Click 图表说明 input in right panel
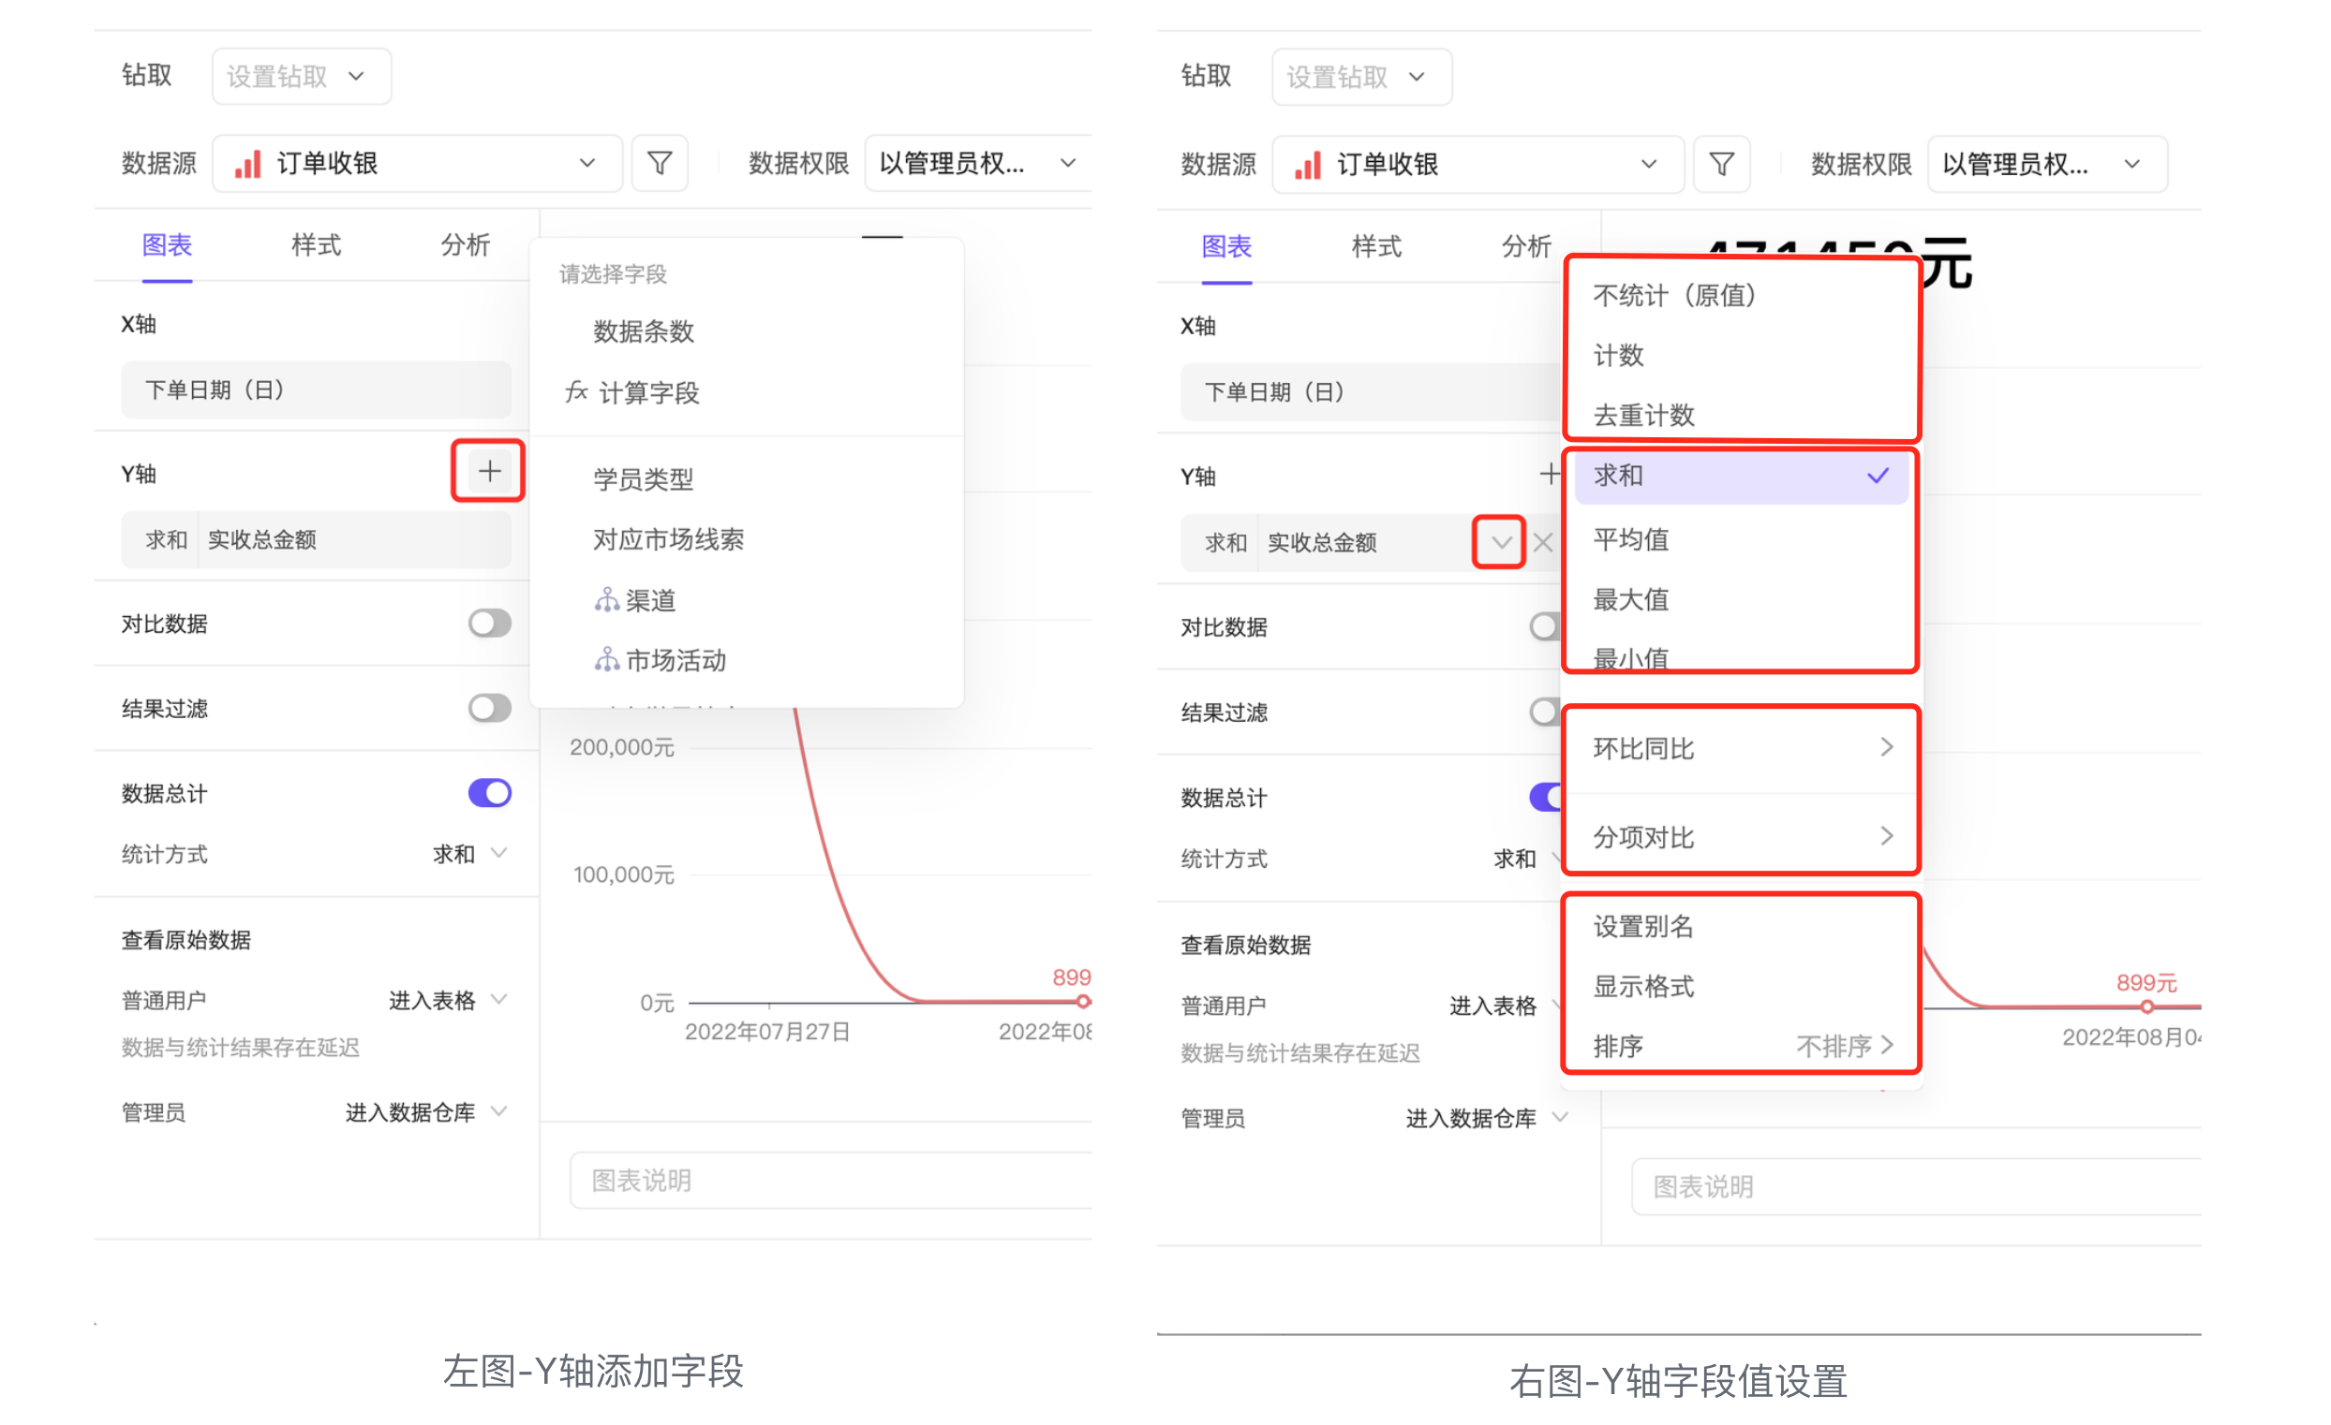This screenshot has width=2331, height=1425. 1917,1186
